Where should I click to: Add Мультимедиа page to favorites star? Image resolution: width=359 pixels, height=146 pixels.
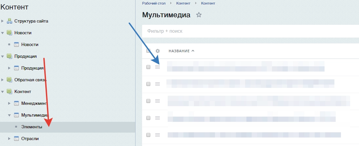click(x=199, y=15)
